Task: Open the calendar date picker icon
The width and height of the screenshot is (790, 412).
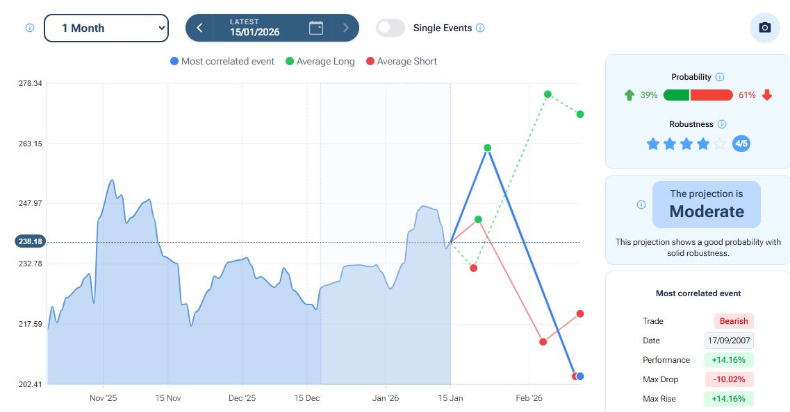Action: point(316,28)
